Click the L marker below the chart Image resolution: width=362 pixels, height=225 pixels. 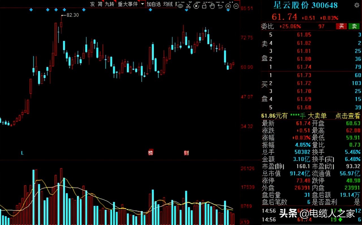[22, 153]
